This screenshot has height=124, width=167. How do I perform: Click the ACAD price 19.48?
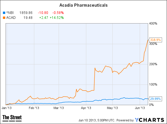(28, 18)
